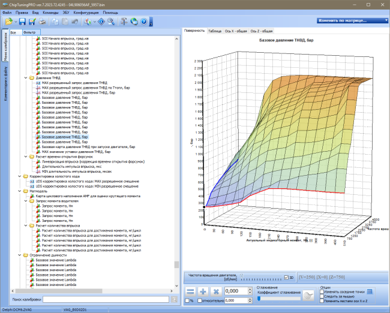This screenshot has width=390, height=313.
Task: Click the multiply value button
Action: click(216, 291)
